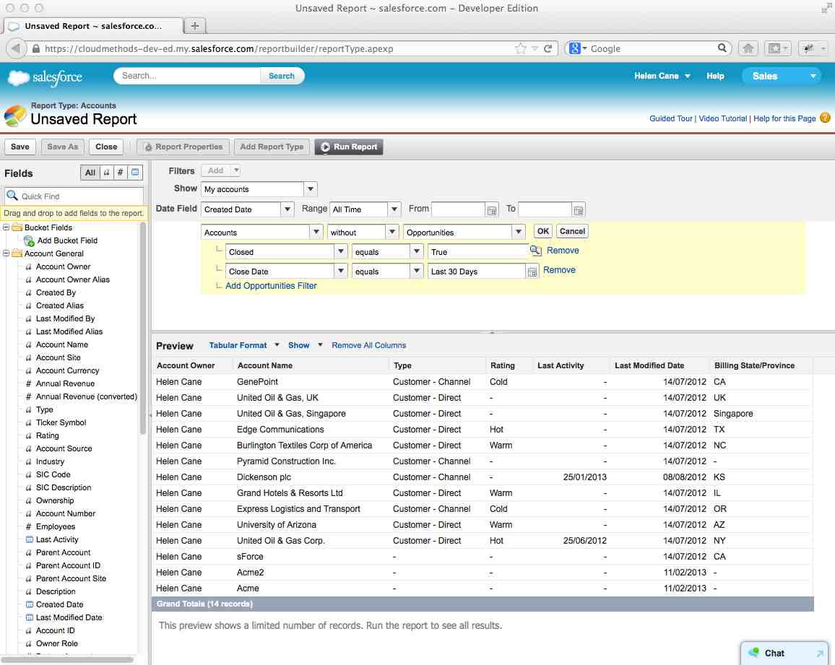This screenshot has height=665, width=835.
Task: Filter fields list by number type
Action: (x=120, y=173)
